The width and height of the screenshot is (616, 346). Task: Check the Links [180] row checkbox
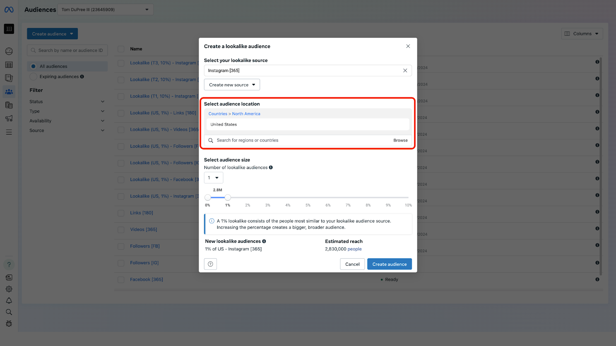pyautogui.click(x=121, y=213)
